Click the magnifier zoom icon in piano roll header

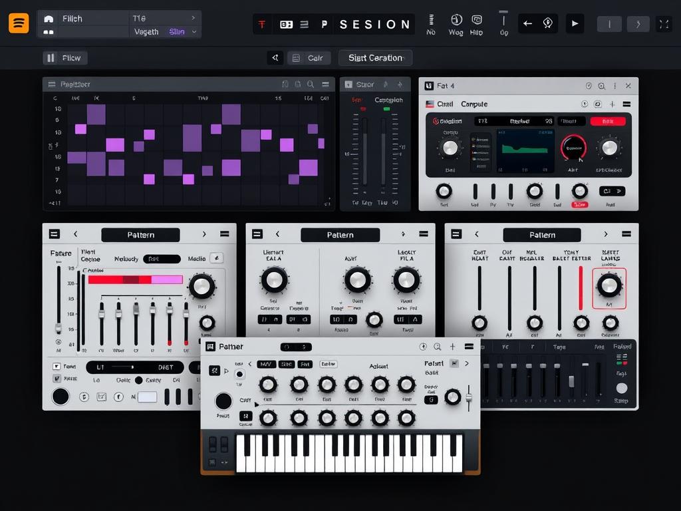pyautogui.click(x=309, y=84)
